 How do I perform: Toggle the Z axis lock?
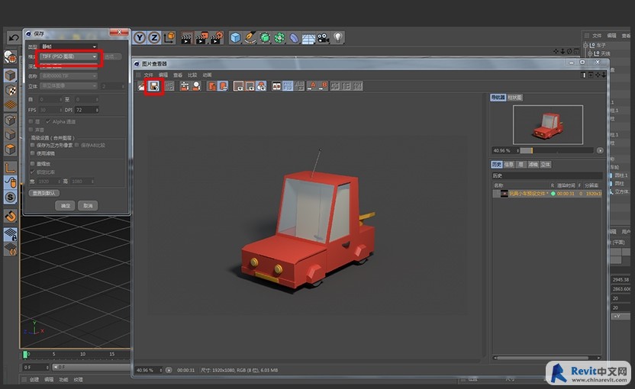click(154, 37)
